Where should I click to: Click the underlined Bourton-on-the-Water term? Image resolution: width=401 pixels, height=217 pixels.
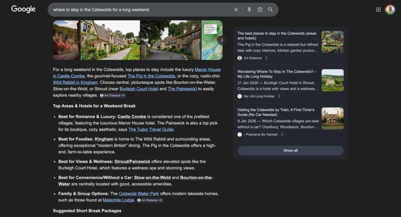[197, 178]
